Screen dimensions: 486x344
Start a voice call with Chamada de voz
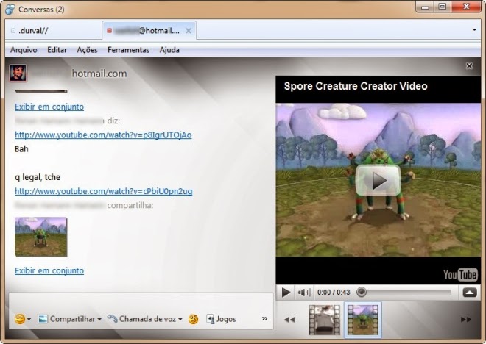pyautogui.click(x=142, y=319)
